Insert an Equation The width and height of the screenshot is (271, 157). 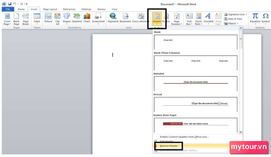coord(255,19)
